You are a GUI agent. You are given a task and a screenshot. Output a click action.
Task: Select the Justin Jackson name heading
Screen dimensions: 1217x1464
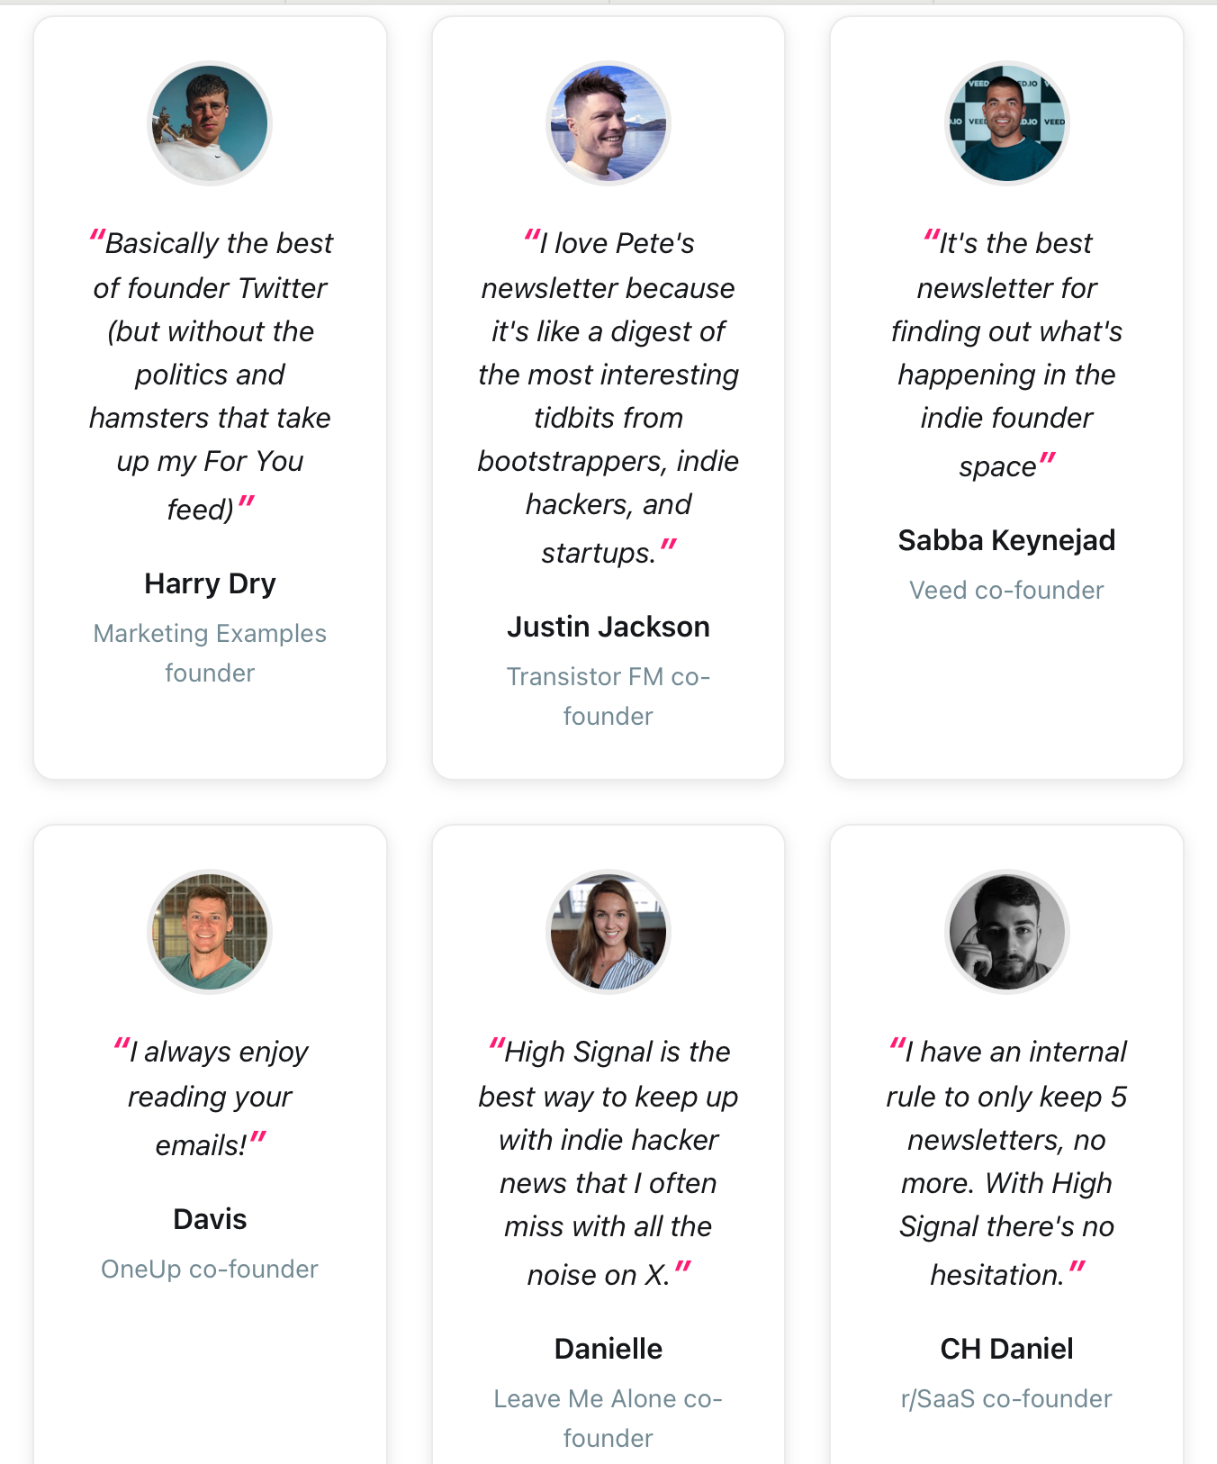(x=608, y=627)
